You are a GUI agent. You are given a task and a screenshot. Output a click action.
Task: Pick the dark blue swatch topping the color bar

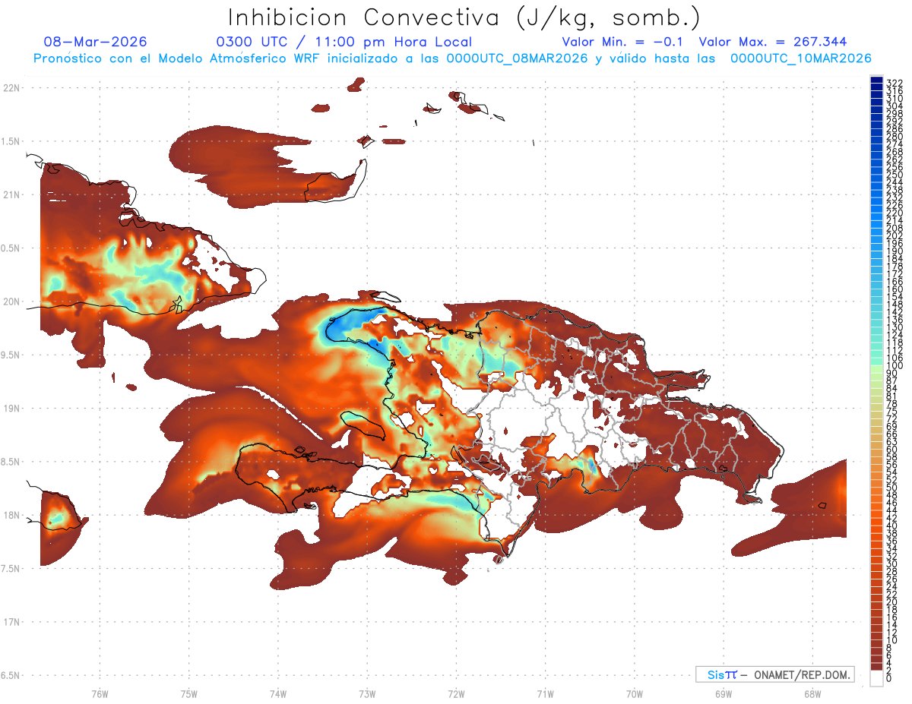tap(876, 79)
